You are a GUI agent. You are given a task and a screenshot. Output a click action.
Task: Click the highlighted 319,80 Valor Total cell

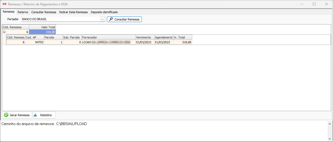pos(42,32)
